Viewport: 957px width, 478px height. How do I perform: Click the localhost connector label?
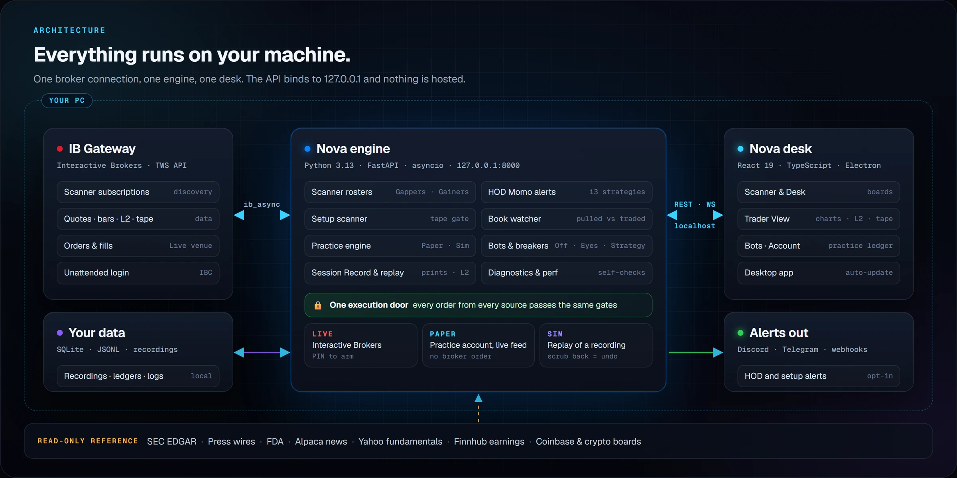pyautogui.click(x=695, y=226)
